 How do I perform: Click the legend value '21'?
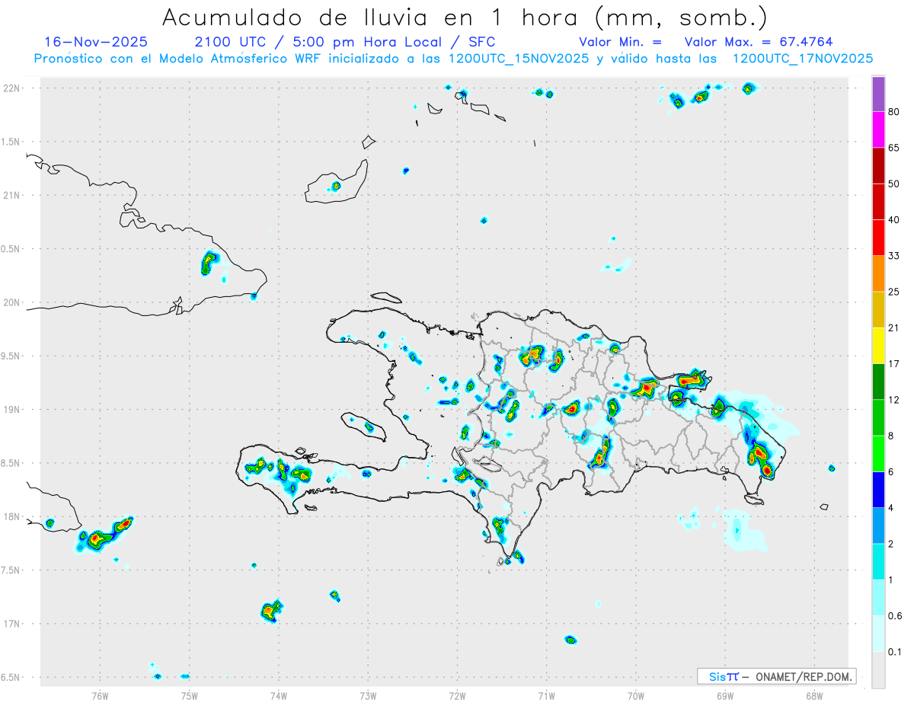894,327
